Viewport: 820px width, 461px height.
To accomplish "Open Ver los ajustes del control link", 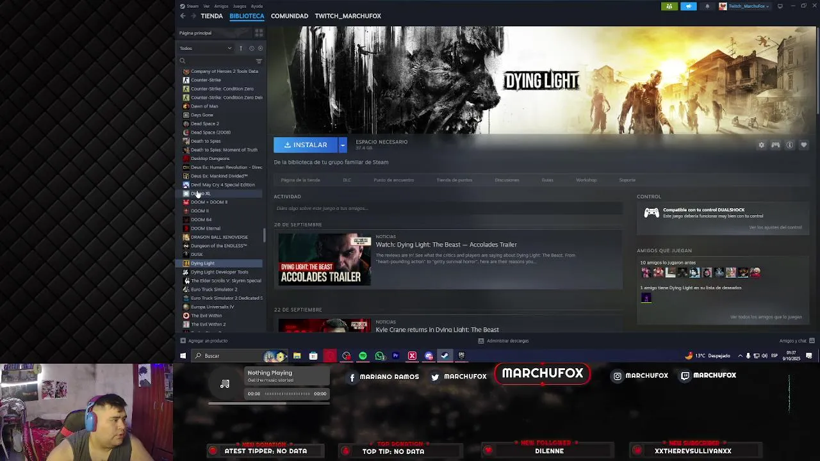I will pos(775,227).
